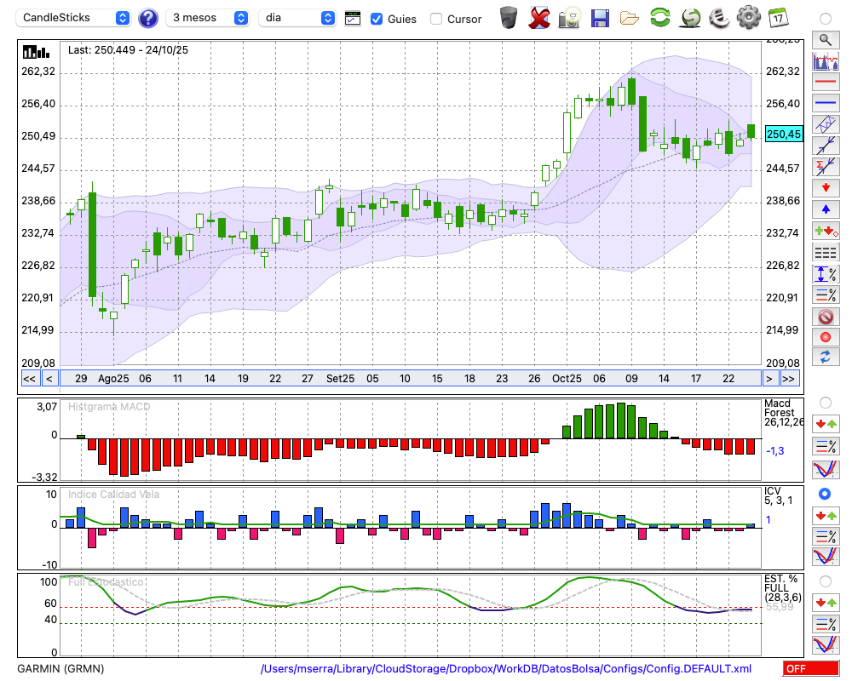This screenshot has width=852, height=681.
Task: Click the volume histogram chart icon in sidebar
Action: coord(826,60)
